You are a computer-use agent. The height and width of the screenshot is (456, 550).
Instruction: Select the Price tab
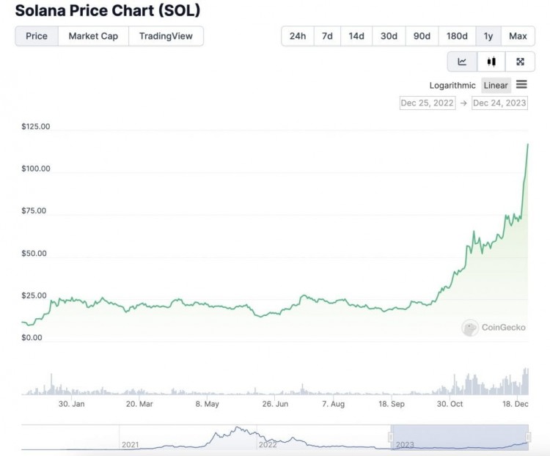(37, 36)
